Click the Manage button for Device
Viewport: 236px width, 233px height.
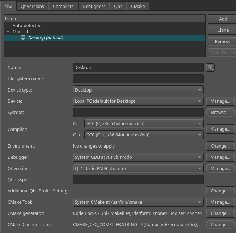(x=220, y=101)
